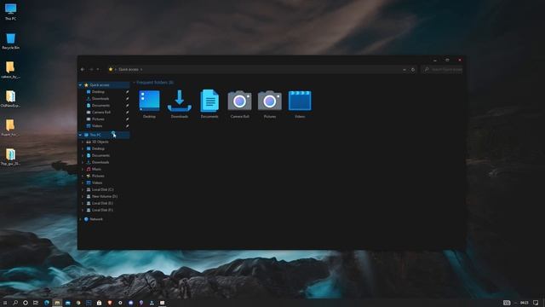The width and height of the screenshot is (545, 307).
Task: Open the Camera Roll folder in Frequent folders
Action: [239, 104]
